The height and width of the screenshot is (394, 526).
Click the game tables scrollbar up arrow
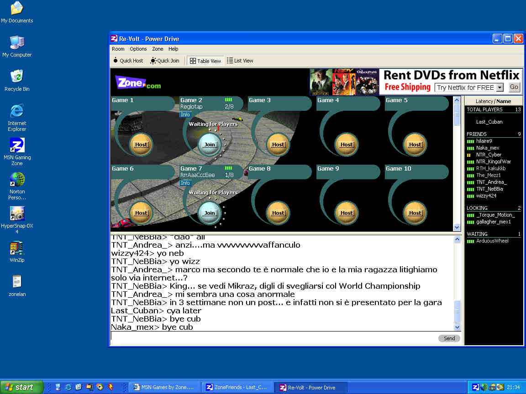[x=457, y=100]
